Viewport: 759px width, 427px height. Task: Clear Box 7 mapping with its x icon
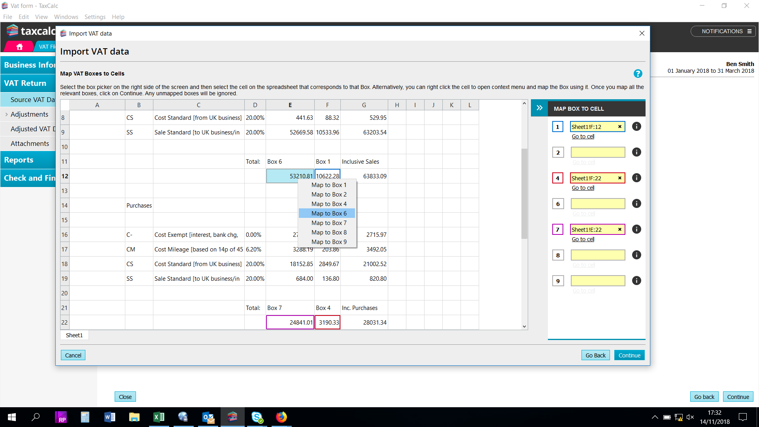(x=620, y=229)
